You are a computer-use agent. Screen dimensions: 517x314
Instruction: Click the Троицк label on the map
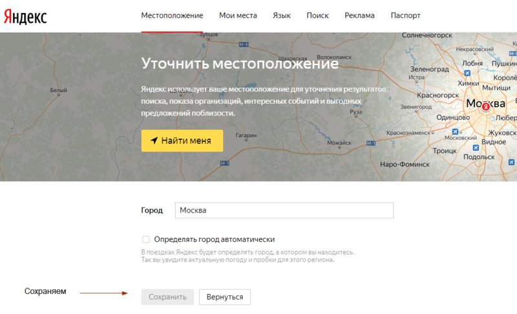(x=445, y=151)
